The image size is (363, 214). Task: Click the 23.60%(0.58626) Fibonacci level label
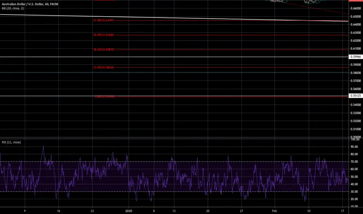pos(104,68)
